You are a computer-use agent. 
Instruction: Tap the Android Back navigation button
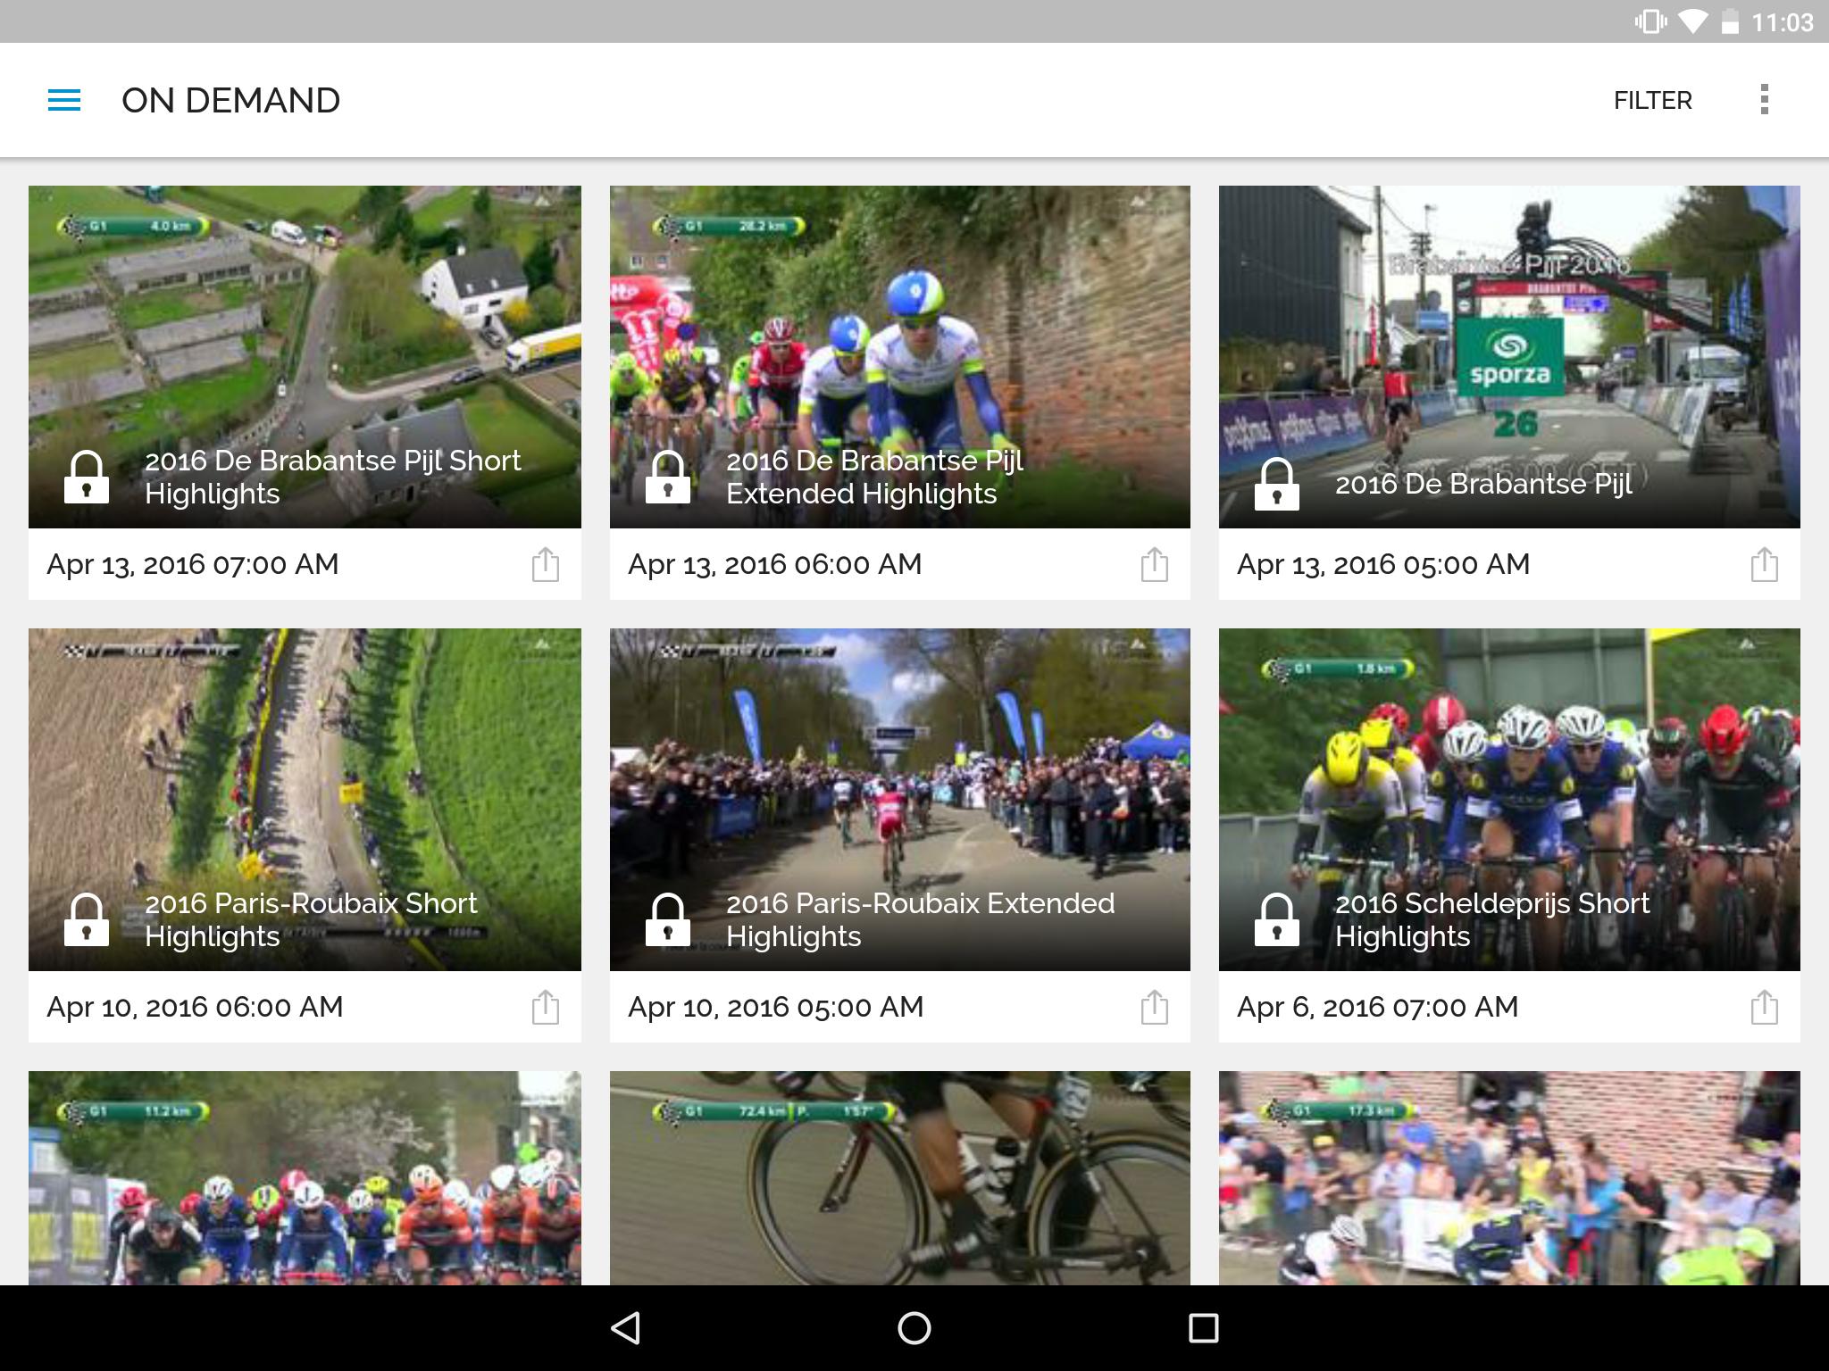tap(625, 1328)
